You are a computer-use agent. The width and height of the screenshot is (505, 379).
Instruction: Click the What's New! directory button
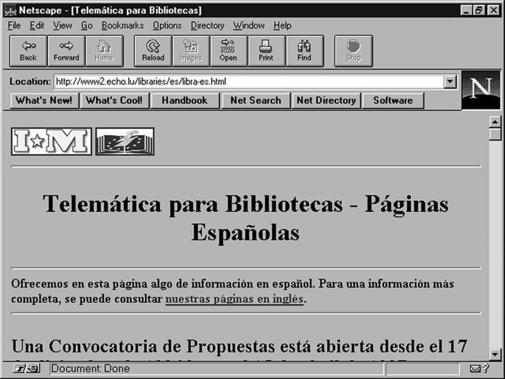click(44, 101)
